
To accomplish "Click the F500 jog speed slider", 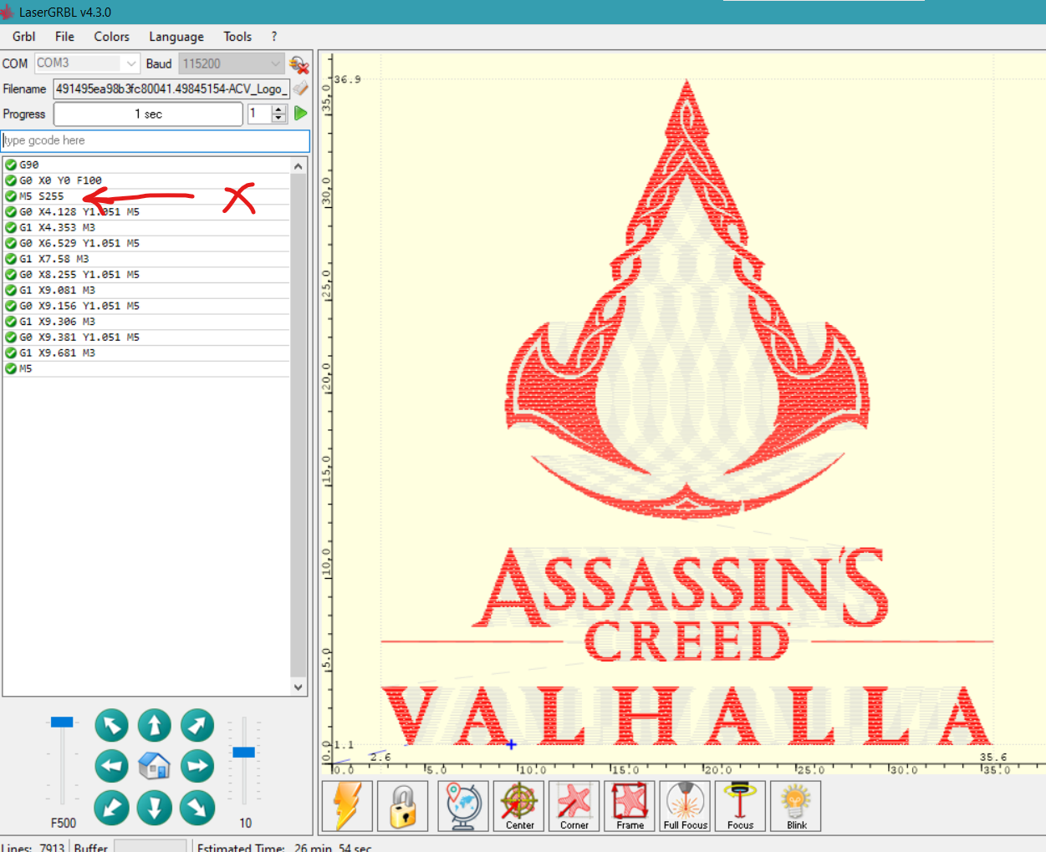I will pyautogui.click(x=63, y=722).
